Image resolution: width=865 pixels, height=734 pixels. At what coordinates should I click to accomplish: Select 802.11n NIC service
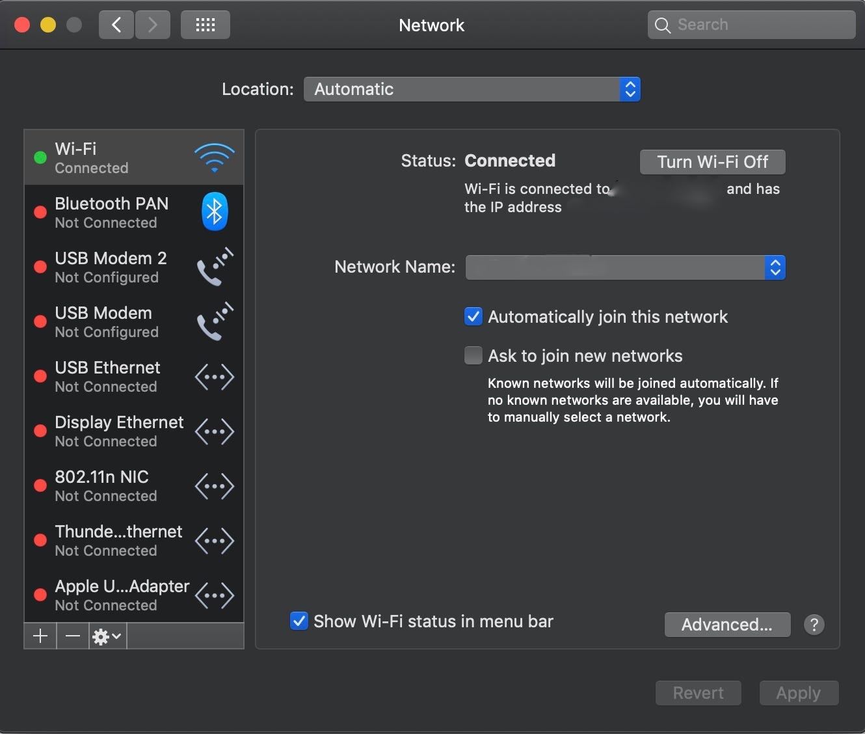(134, 485)
